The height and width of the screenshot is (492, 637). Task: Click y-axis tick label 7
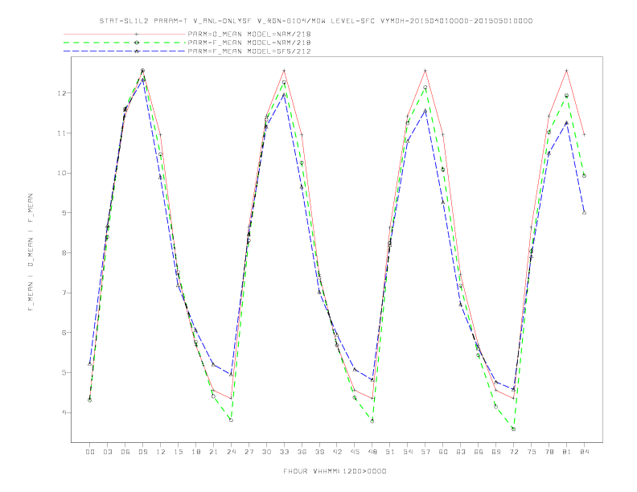[64, 293]
